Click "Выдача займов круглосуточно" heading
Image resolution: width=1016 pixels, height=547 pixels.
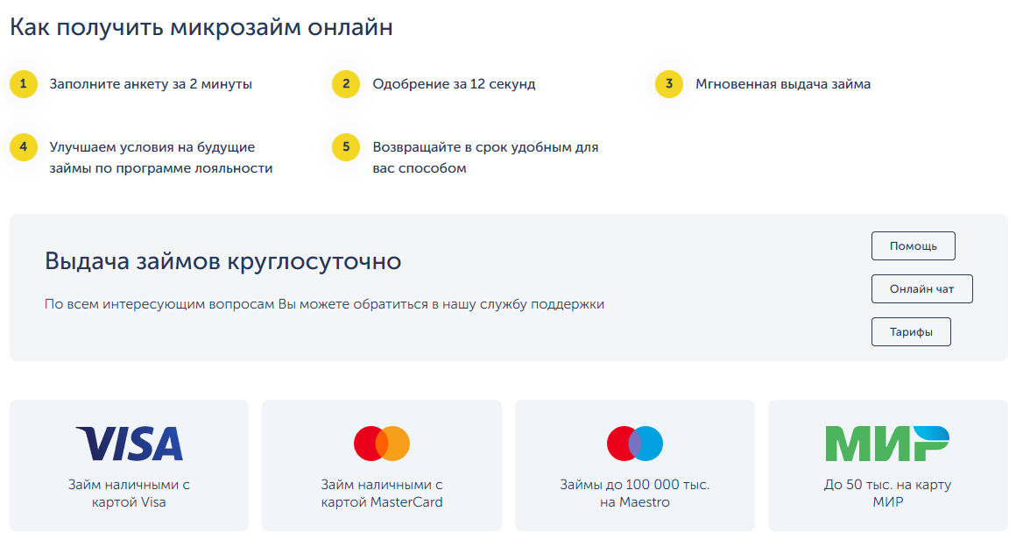coord(222,261)
